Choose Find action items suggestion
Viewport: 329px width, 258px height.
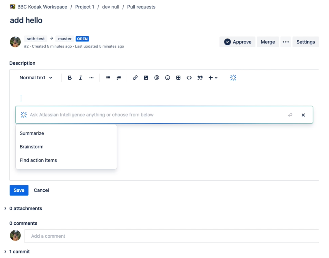point(66,160)
